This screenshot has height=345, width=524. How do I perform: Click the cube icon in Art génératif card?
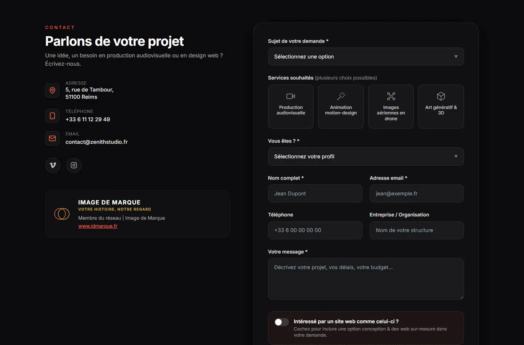[x=441, y=96]
